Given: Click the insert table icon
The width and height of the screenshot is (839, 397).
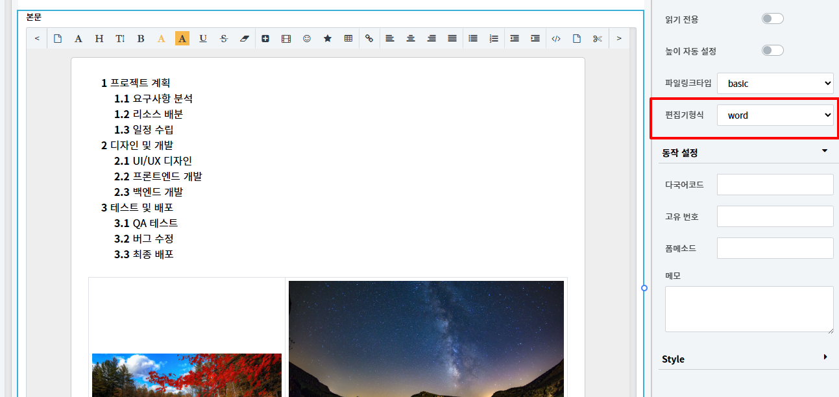Looking at the screenshot, I should (348, 39).
